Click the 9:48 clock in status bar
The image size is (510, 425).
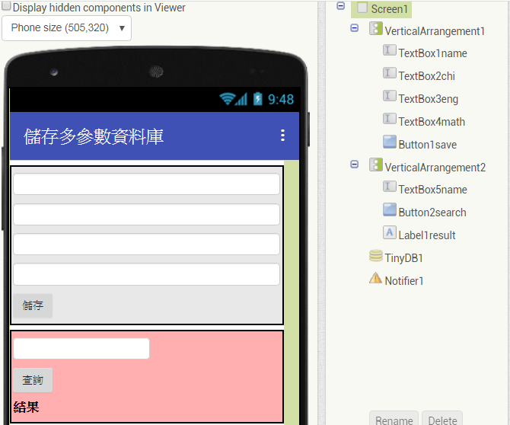[x=281, y=99]
